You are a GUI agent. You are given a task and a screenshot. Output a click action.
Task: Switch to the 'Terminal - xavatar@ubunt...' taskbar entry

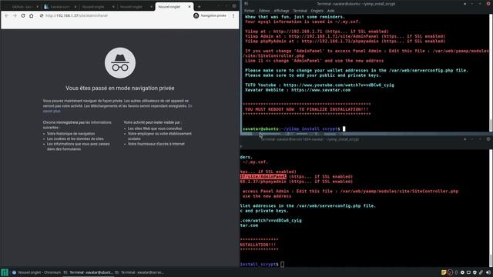88,272
